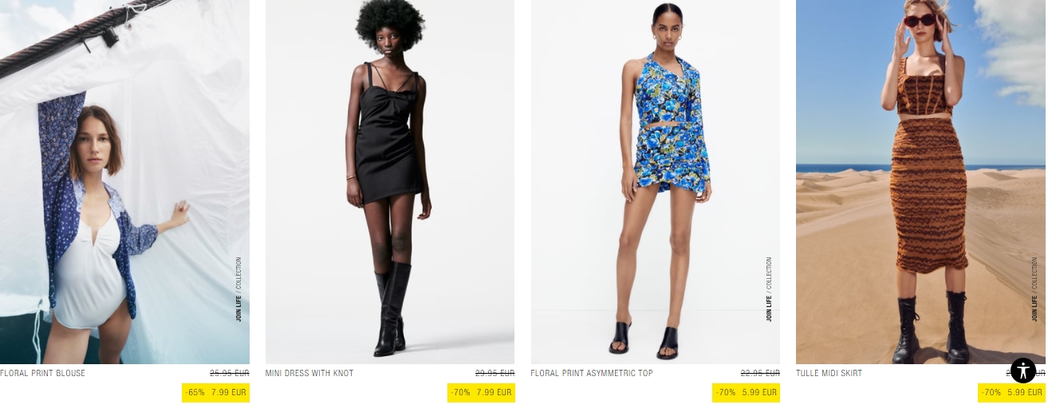The image size is (1056, 408).
Task: Open the accessibility widget icon
Action: 1023,371
